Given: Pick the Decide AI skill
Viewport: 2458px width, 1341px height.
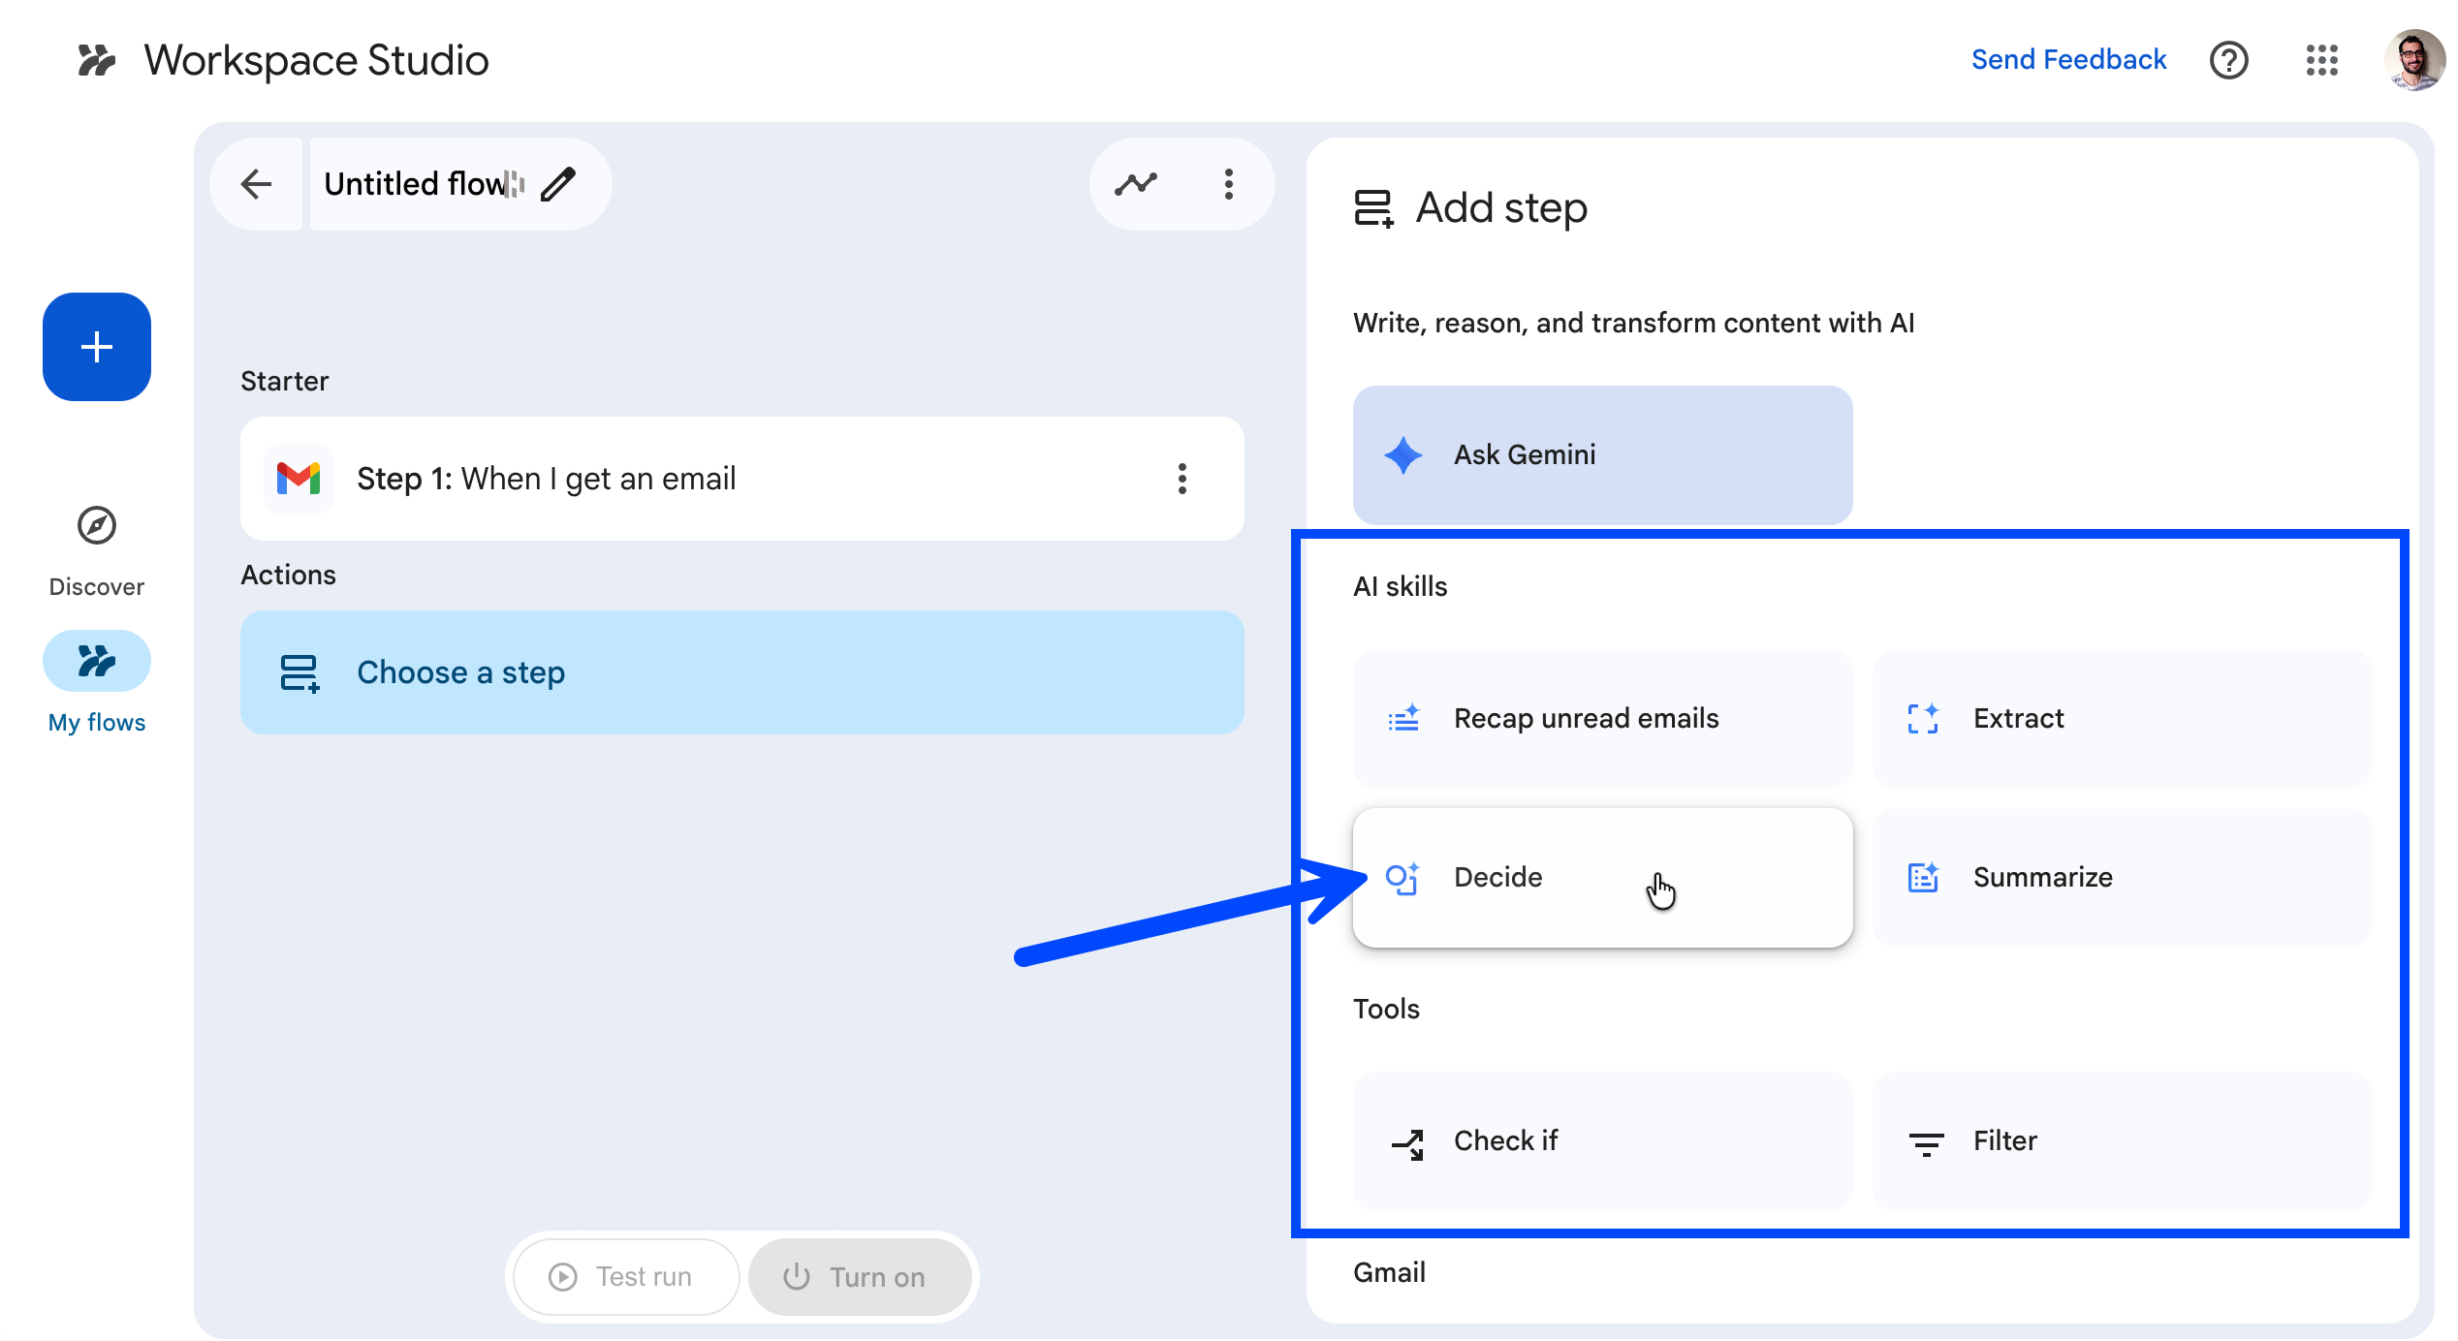Looking at the screenshot, I should point(1602,878).
